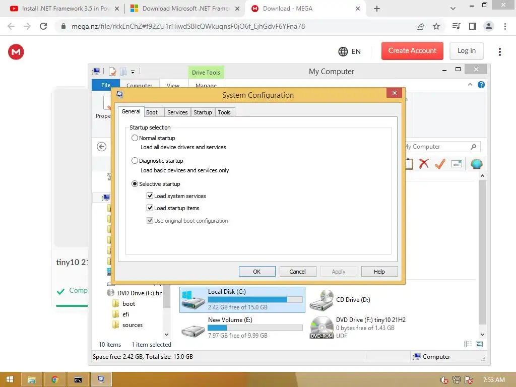Open Chrome profile avatar icon
Viewport: 516px width, 387px height.
pos(489,26)
